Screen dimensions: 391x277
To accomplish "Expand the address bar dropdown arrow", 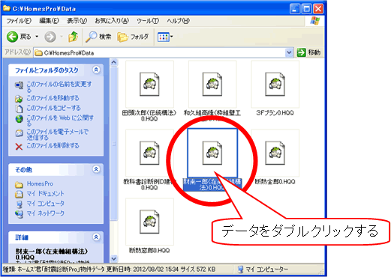I will click(289, 52).
